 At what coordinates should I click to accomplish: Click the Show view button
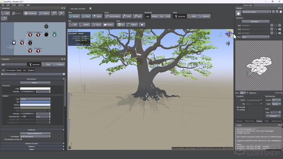pyautogui.click(x=86, y=16)
